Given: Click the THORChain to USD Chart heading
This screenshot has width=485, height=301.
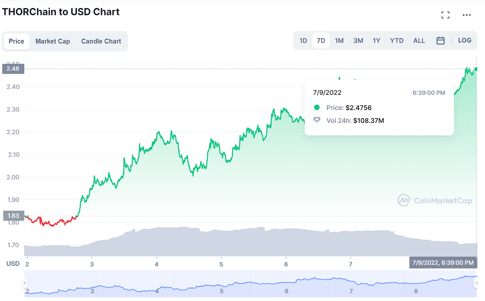Looking at the screenshot, I should click(61, 12).
